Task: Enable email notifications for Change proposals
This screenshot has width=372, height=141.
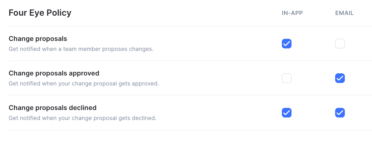Action: pyautogui.click(x=340, y=44)
